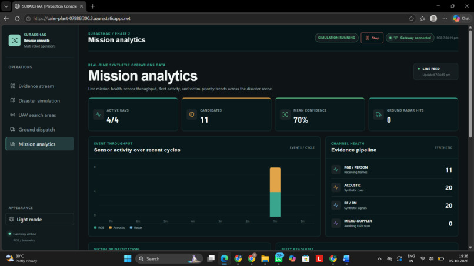Open a new browser tab
The image size is (474, 266).
pyautogui.click(x=93, y=6)
